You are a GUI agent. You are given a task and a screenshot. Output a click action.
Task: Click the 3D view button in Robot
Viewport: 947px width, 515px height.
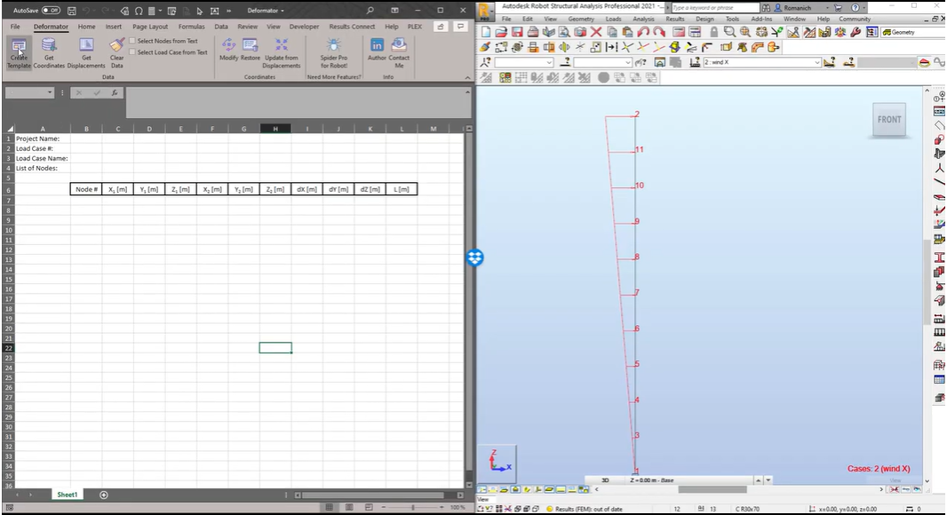605,480
